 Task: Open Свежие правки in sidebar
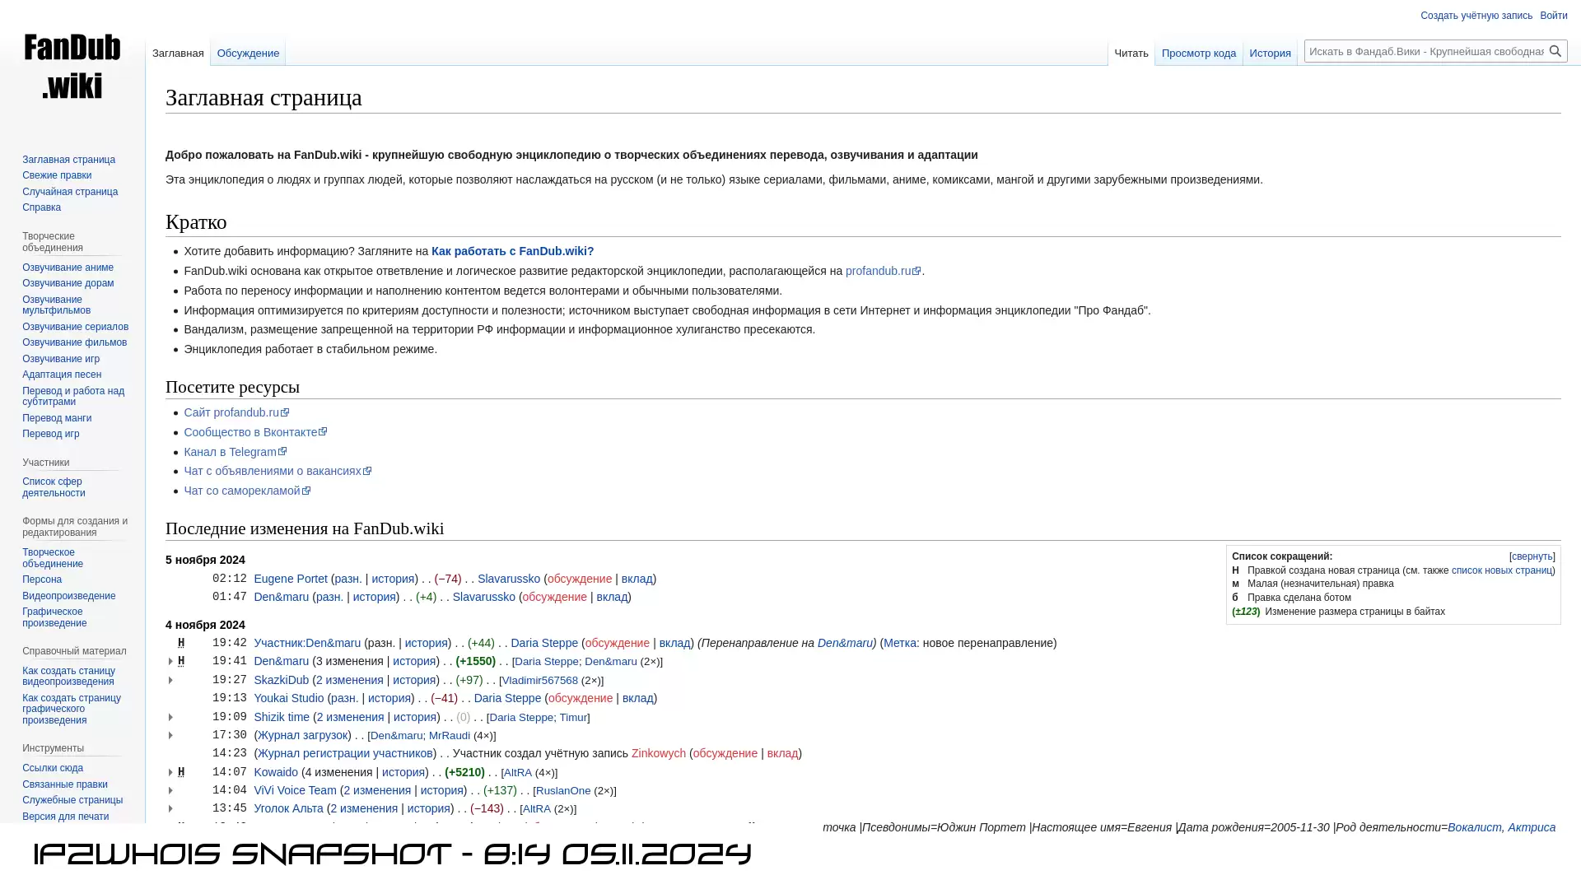click(57, 175)
